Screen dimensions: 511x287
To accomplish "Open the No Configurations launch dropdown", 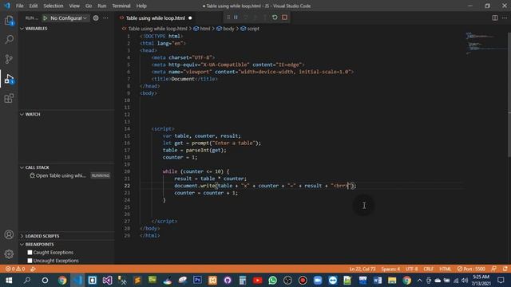I will (x=69, y=18).
